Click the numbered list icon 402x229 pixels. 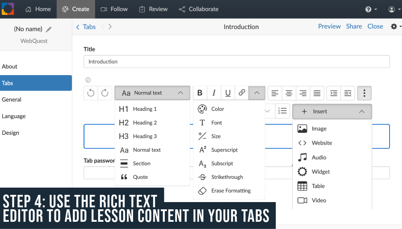283,111
